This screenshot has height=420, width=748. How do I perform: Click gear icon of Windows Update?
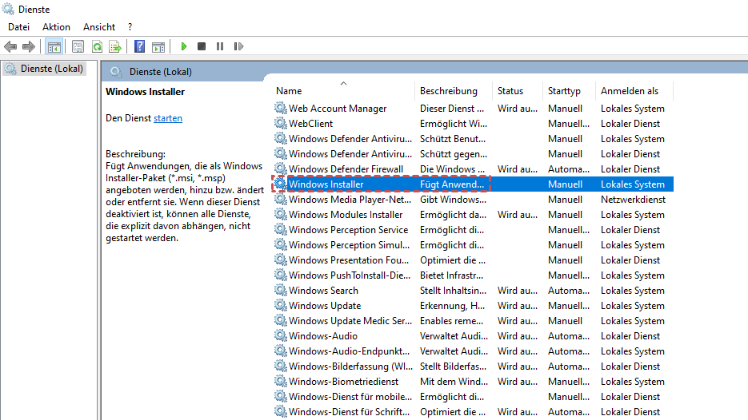click(281, 305)
